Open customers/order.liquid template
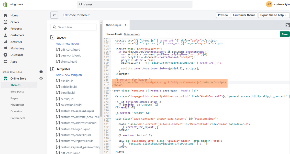290x154 pixels. [x=73, y=135]
